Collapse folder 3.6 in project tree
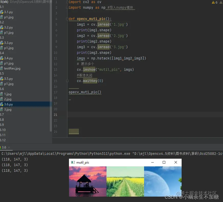This screenshot has width=223, height=202. [2, 89]
